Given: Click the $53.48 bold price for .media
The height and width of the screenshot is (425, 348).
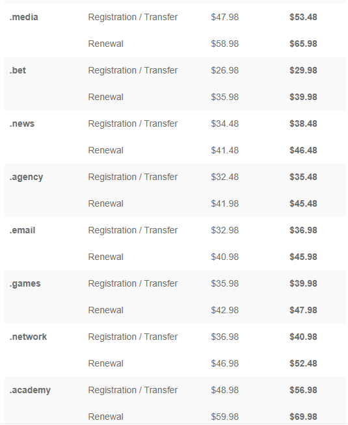Looking at the screenshot, I should click(303, 17).
